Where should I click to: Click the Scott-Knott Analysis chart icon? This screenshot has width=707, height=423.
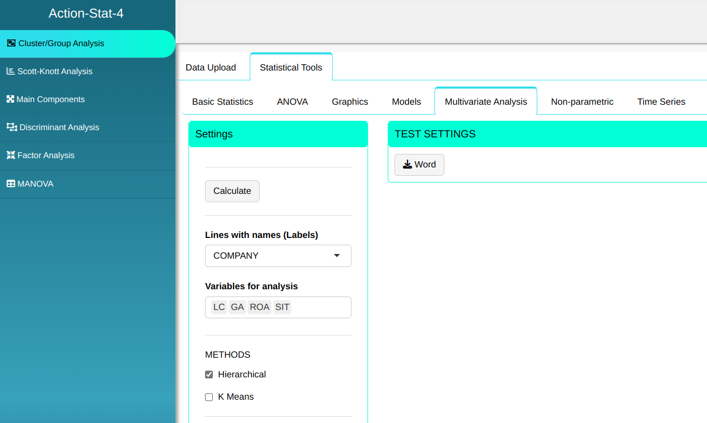[x=10, y=72]
